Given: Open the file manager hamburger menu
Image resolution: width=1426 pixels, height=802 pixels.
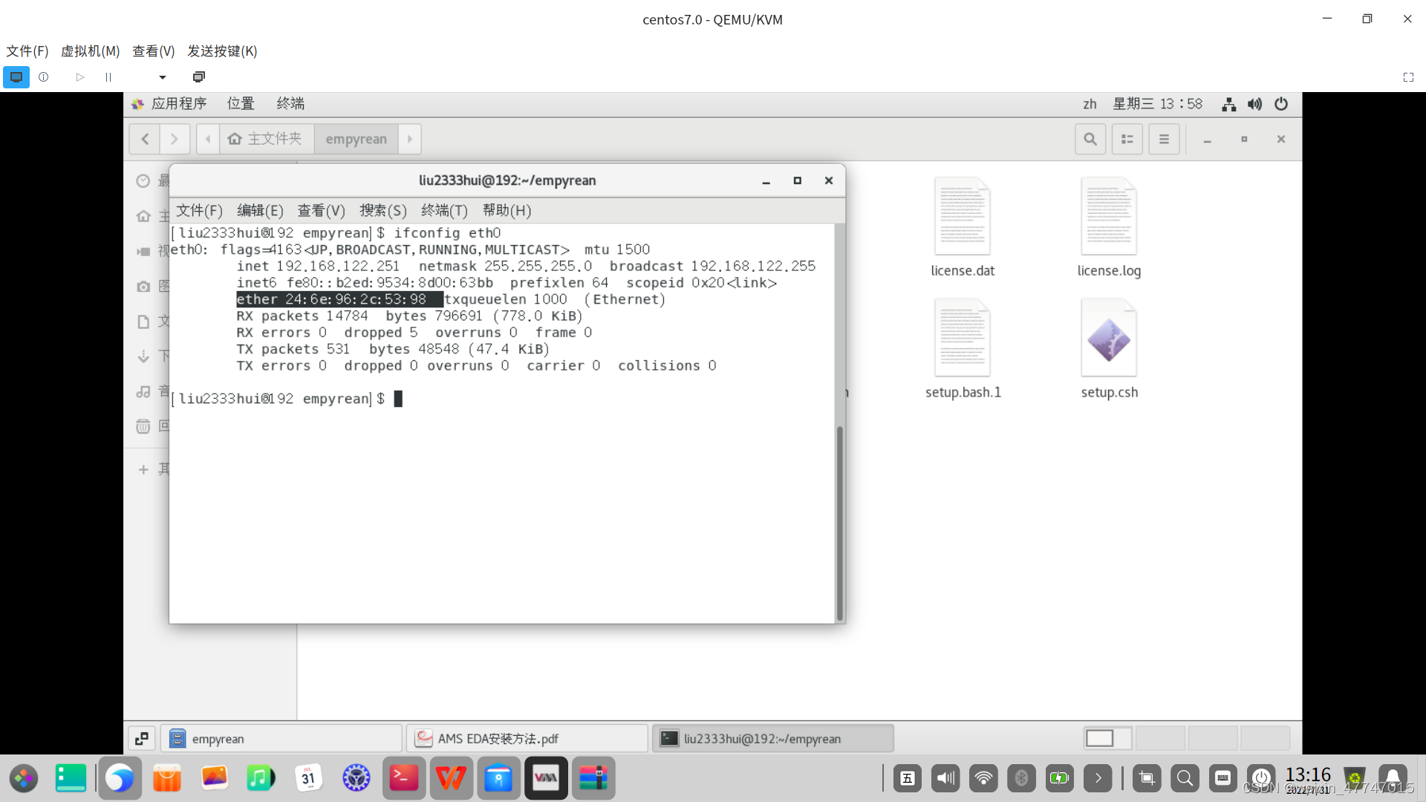Looking at the screenshot, I should 1164,139.
